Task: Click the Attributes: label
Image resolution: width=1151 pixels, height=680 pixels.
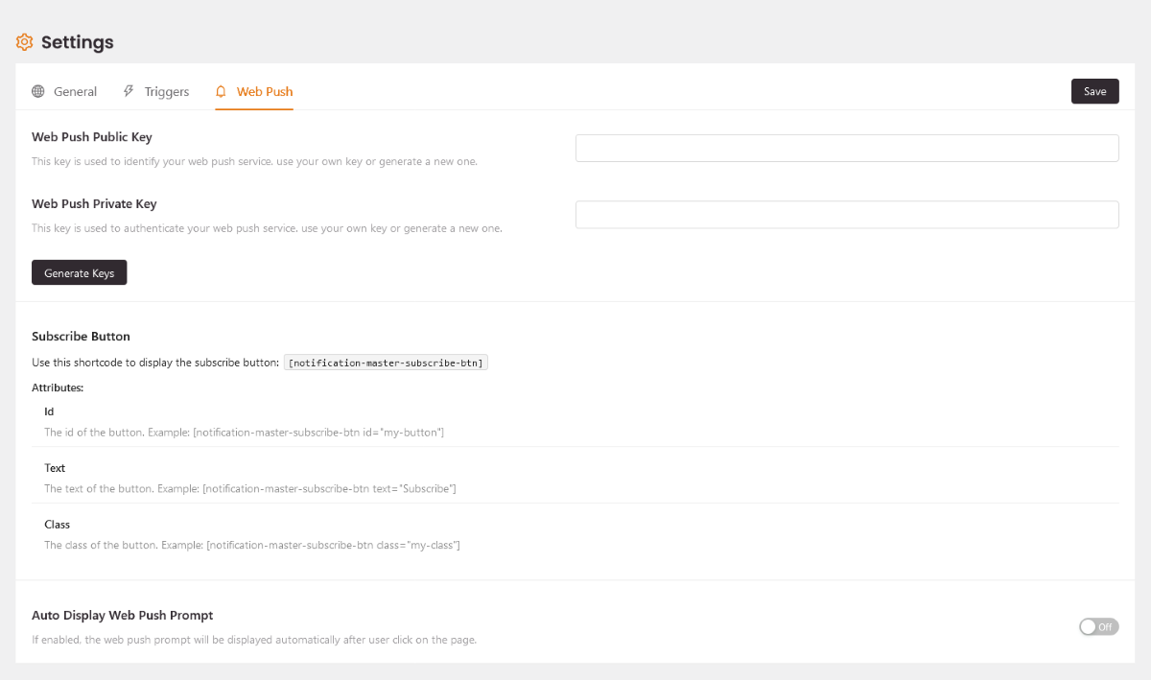Action: click(58, 388)
